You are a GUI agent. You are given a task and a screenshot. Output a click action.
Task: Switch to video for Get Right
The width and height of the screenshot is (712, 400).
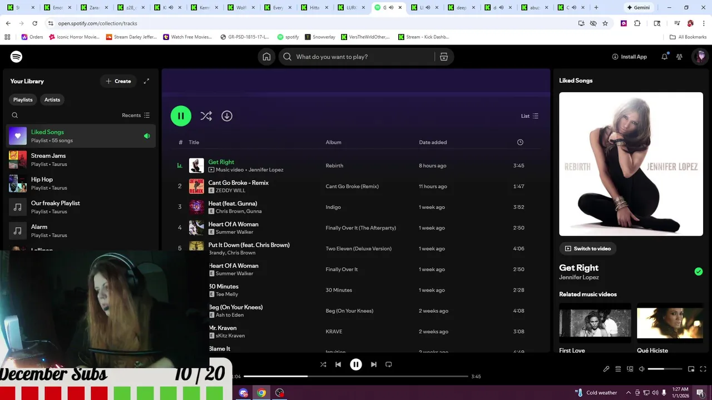[x=588, y=248]
